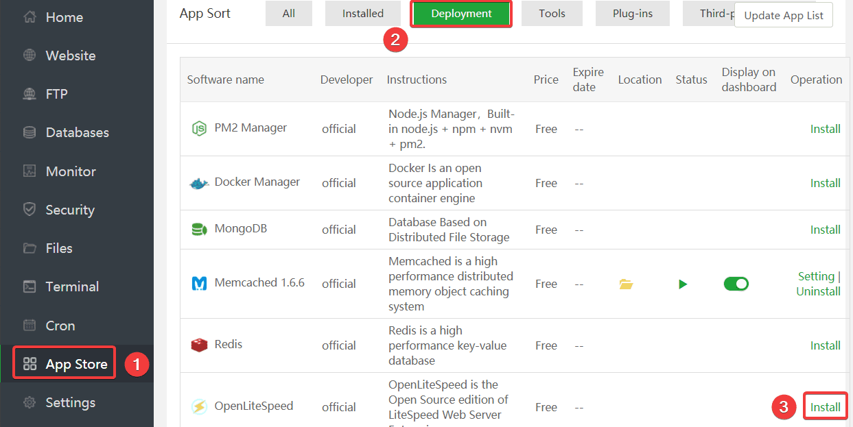
Task: Click the OpenLiteSpeed lightning icon
Action: click(x=199, y=406)
